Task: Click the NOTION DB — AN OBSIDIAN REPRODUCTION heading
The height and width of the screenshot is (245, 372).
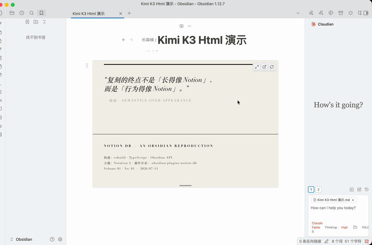Action: [x=158, y=146]
